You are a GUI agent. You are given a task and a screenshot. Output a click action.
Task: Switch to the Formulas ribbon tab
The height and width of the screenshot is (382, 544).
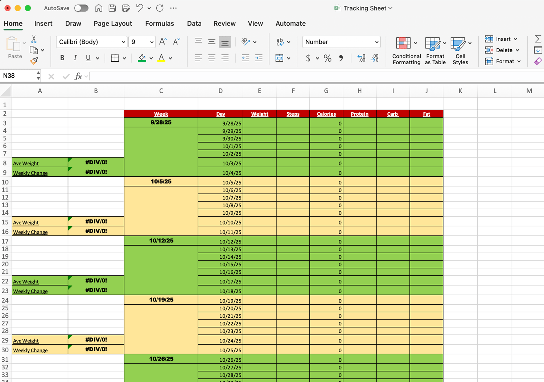point(160,23)
